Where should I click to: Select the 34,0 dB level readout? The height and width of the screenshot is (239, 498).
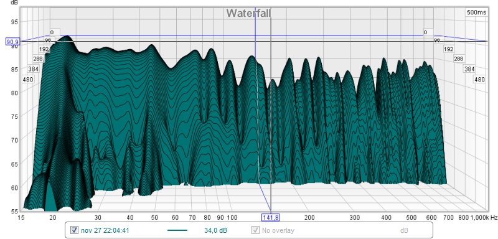(215, 230)
